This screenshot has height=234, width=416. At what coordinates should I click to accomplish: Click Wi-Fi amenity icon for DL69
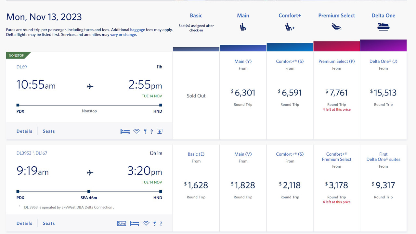pos(137,131)
